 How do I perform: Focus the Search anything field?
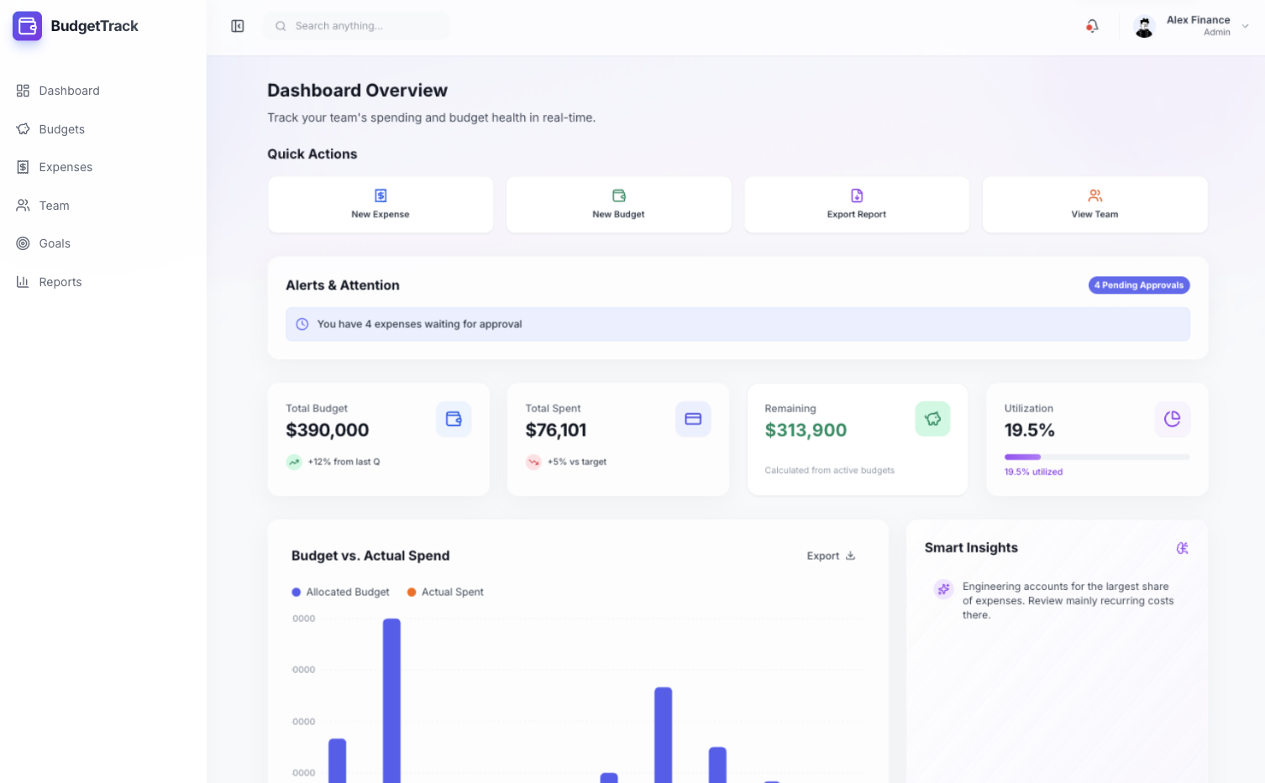click(357, 26)
